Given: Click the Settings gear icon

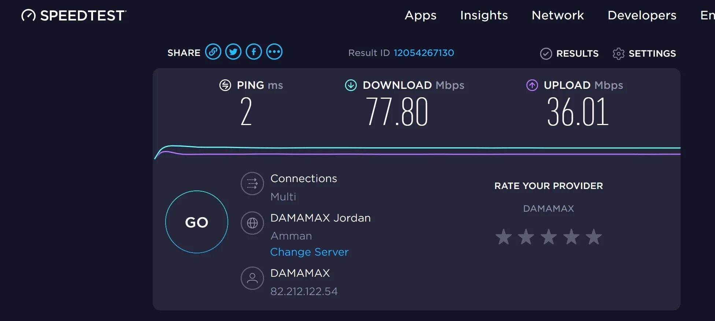Looking at the screenshot, I should pyautogui.click(x=618, y=54).
